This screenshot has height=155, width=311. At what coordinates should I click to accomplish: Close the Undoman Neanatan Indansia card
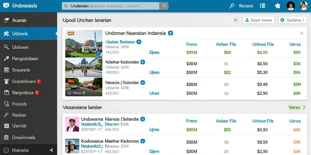[302, 33]
